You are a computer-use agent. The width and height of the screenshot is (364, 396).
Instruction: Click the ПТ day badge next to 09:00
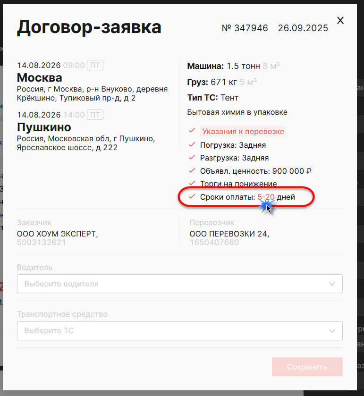95,65
